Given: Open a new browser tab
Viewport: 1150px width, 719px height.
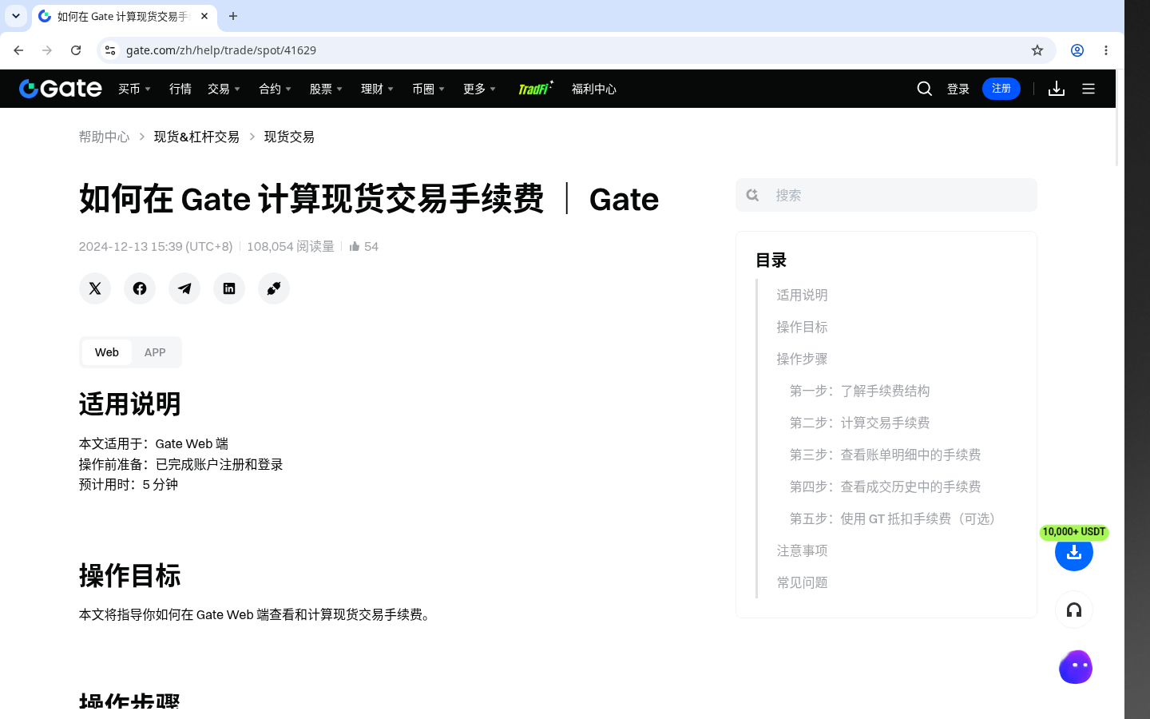Looking at the screenshot, I should [233, 16].
